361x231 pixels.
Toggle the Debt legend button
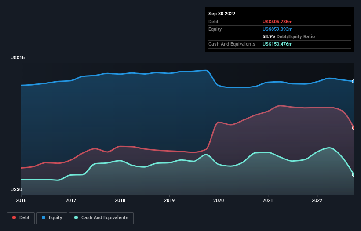21,218
